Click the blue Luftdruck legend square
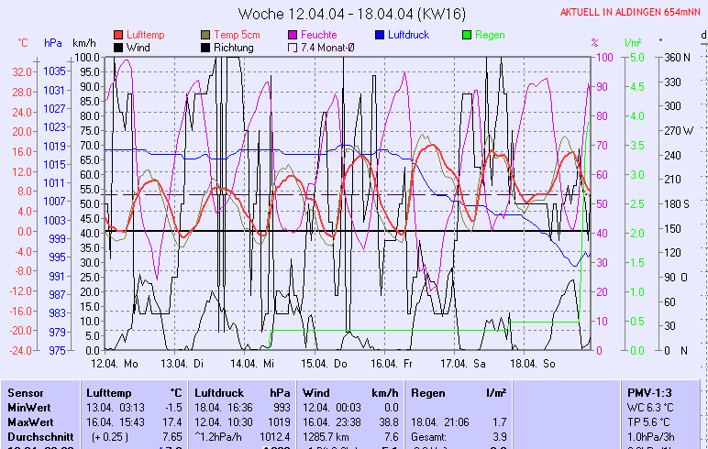This screenshot has width=708, height=449. [x=381, y=35]
